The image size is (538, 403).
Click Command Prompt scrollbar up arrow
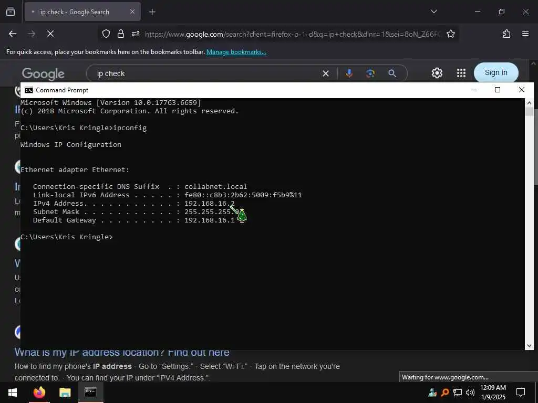(529, 103)
